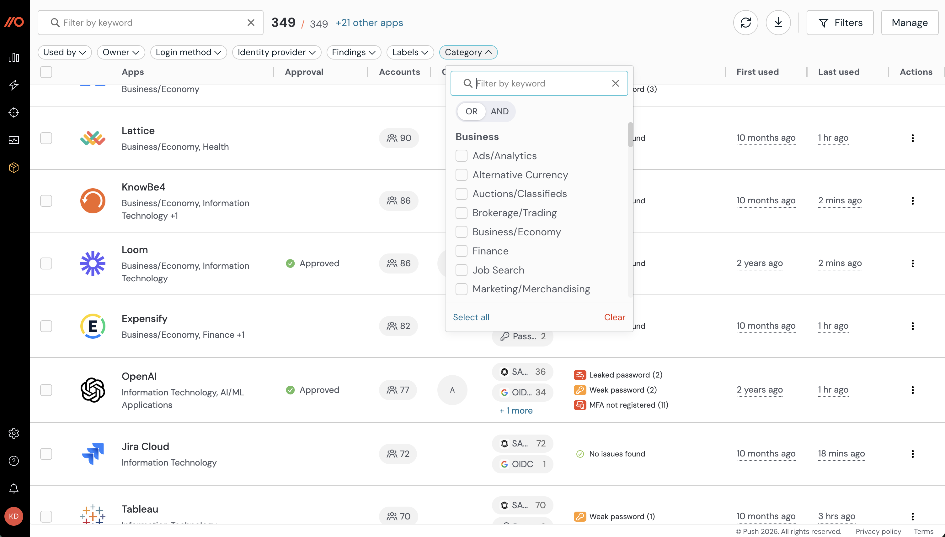Expand the Findings filter dropdown
Image resolution: width=945 pixels, height=537 pixels.
354,52
